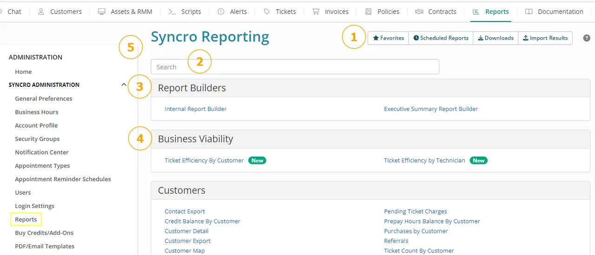The image size is (595, 255).
Task: Show Favorites reports
Action: pyautogui.click(x=389, y=38)
